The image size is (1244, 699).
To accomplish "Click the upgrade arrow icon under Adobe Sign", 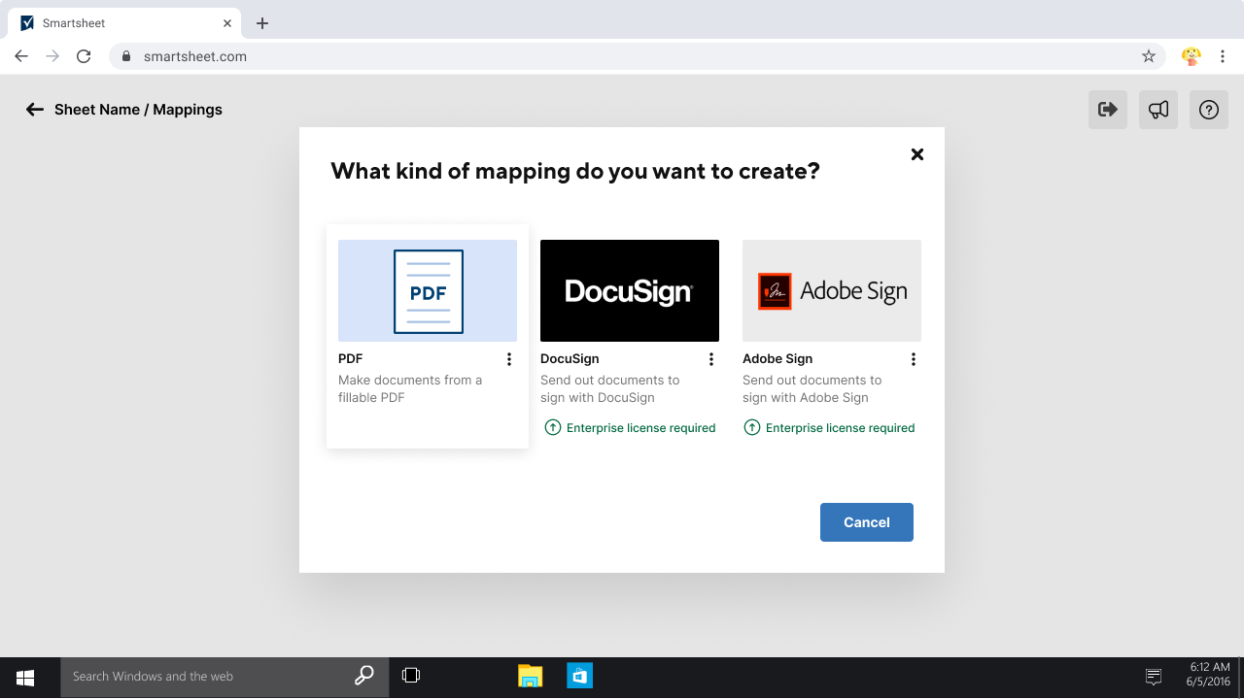I will 752,427.
